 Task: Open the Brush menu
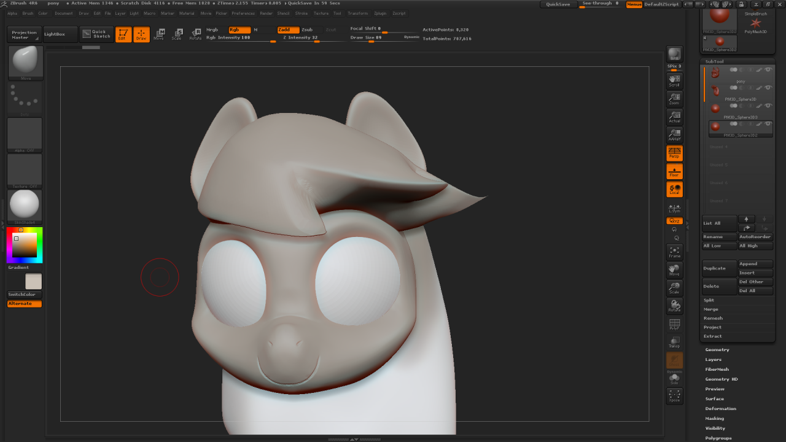(28, 13)
